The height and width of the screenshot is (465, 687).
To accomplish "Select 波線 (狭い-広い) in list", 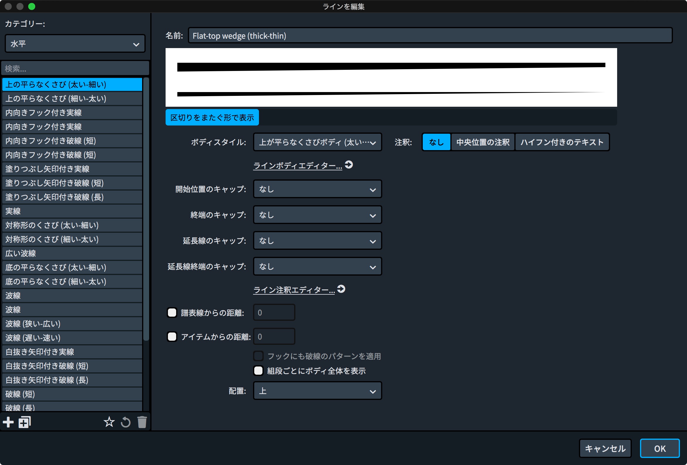I will (72, 324).
